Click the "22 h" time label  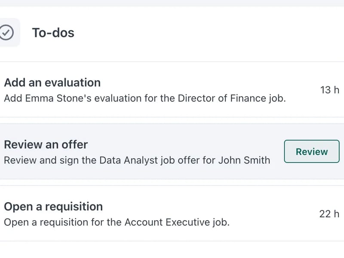(x=329, y=214)
